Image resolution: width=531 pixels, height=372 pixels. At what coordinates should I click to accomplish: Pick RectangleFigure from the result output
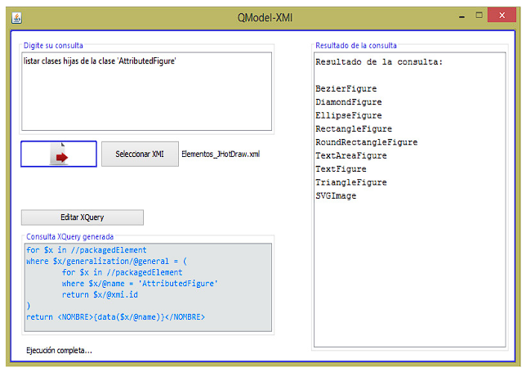(353, 129)
